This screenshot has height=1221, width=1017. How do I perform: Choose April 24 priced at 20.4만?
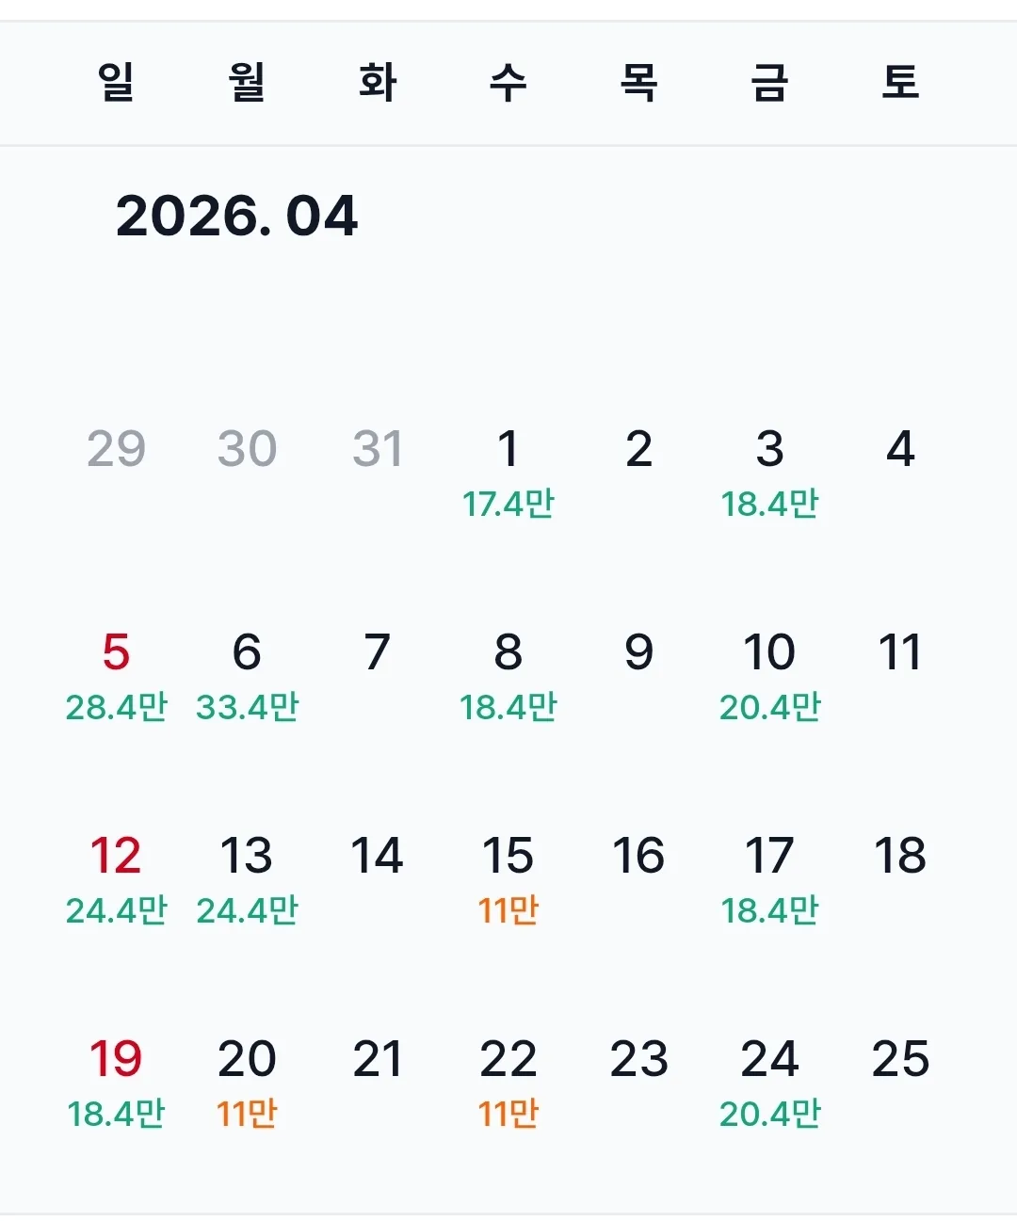tap(769, 1084)
